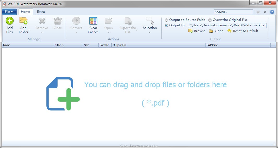This screenshot has height=148, width=278.
Task: Click the Search box
Action: point(233,12)
